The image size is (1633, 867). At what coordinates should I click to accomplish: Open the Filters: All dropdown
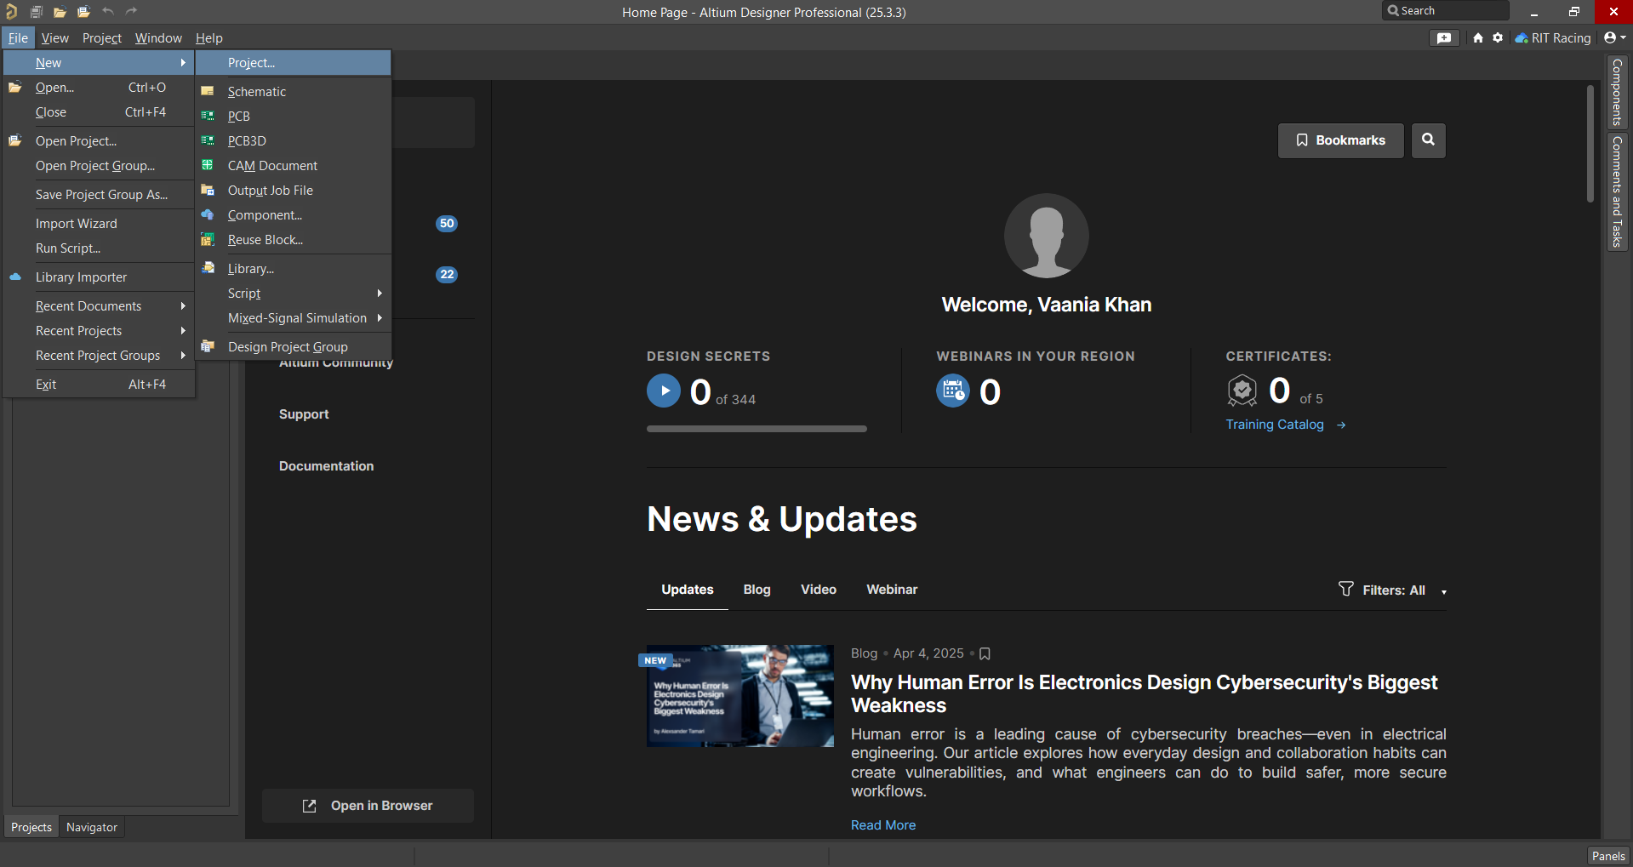[x=1392, y=590]
